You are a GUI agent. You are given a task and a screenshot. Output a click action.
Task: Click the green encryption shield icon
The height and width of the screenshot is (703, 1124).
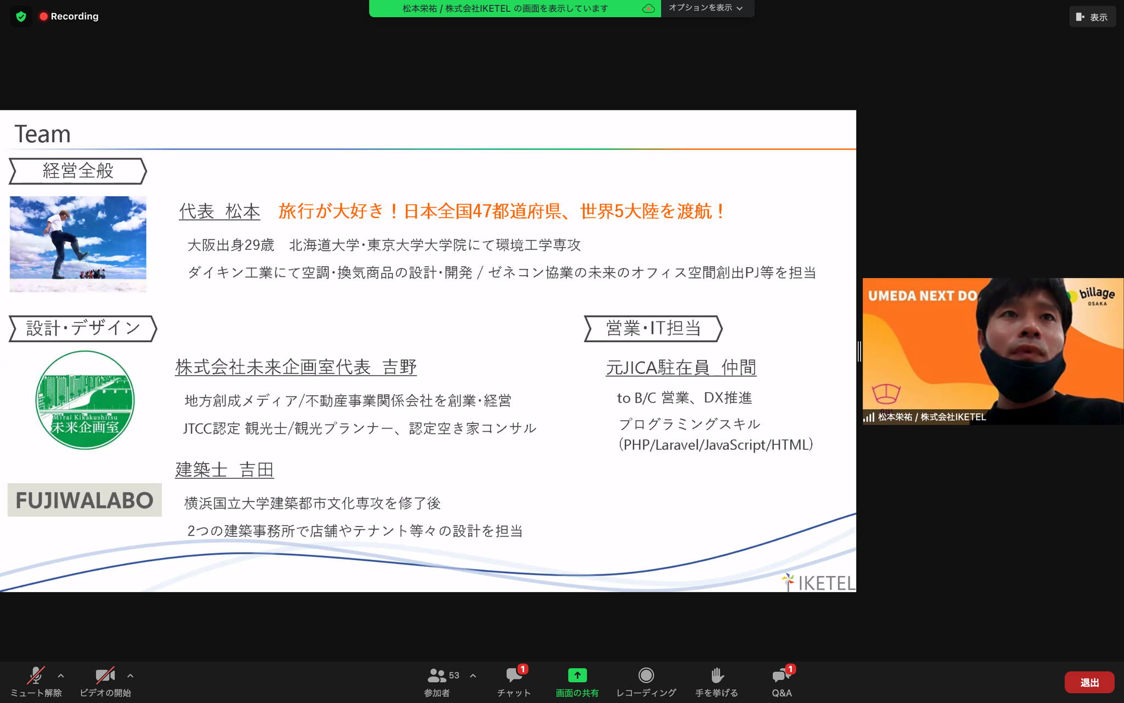point(21,16)
